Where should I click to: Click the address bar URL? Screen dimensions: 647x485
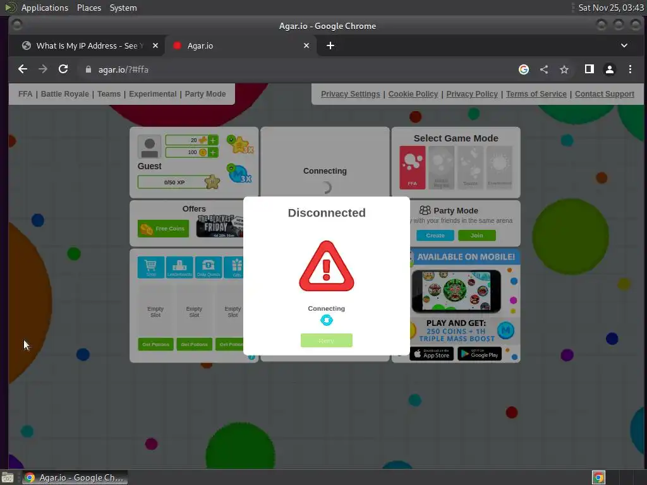coord(123,69)
